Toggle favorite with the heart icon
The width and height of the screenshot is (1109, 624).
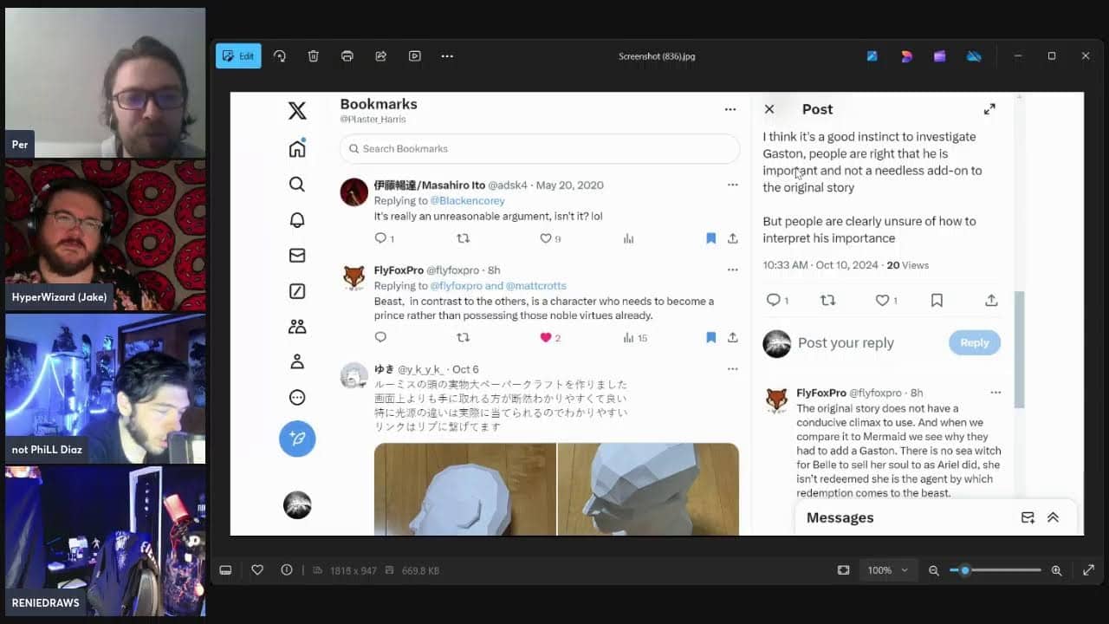(x=257, y=570)
